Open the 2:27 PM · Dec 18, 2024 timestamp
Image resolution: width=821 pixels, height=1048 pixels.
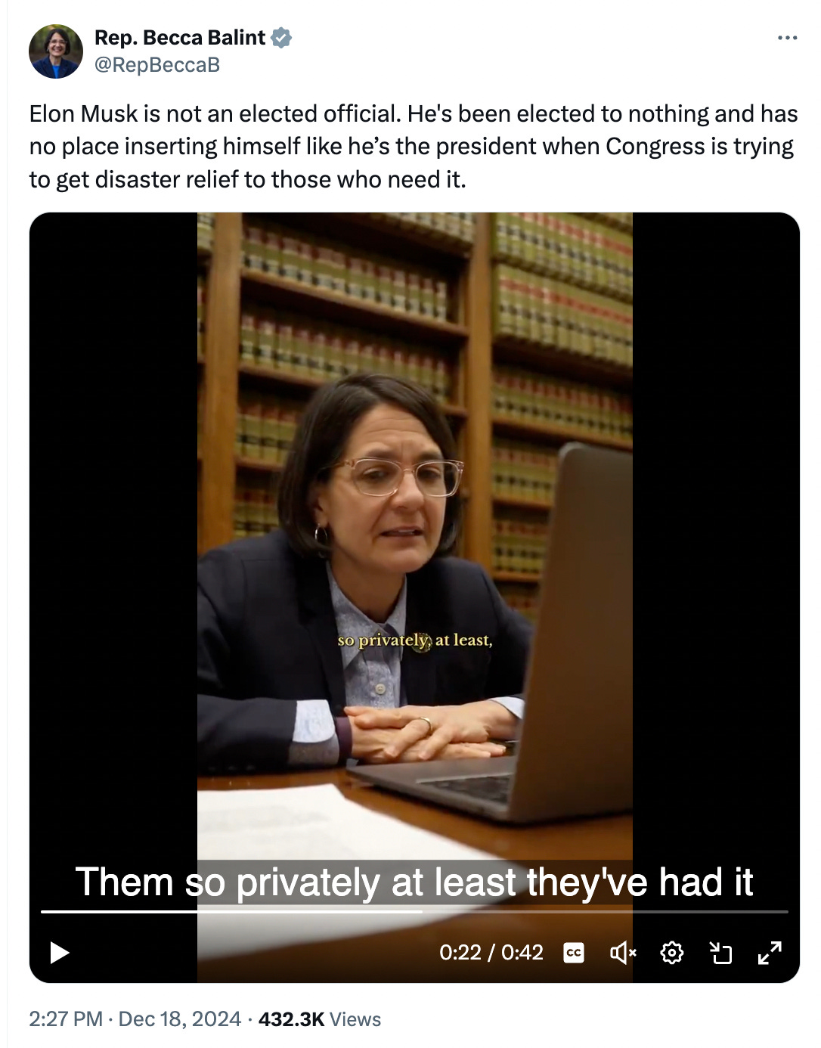point(135,1019)
